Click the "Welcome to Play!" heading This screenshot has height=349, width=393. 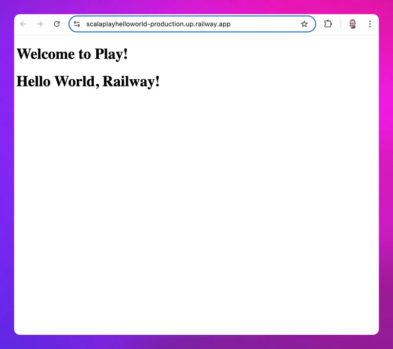72,54
